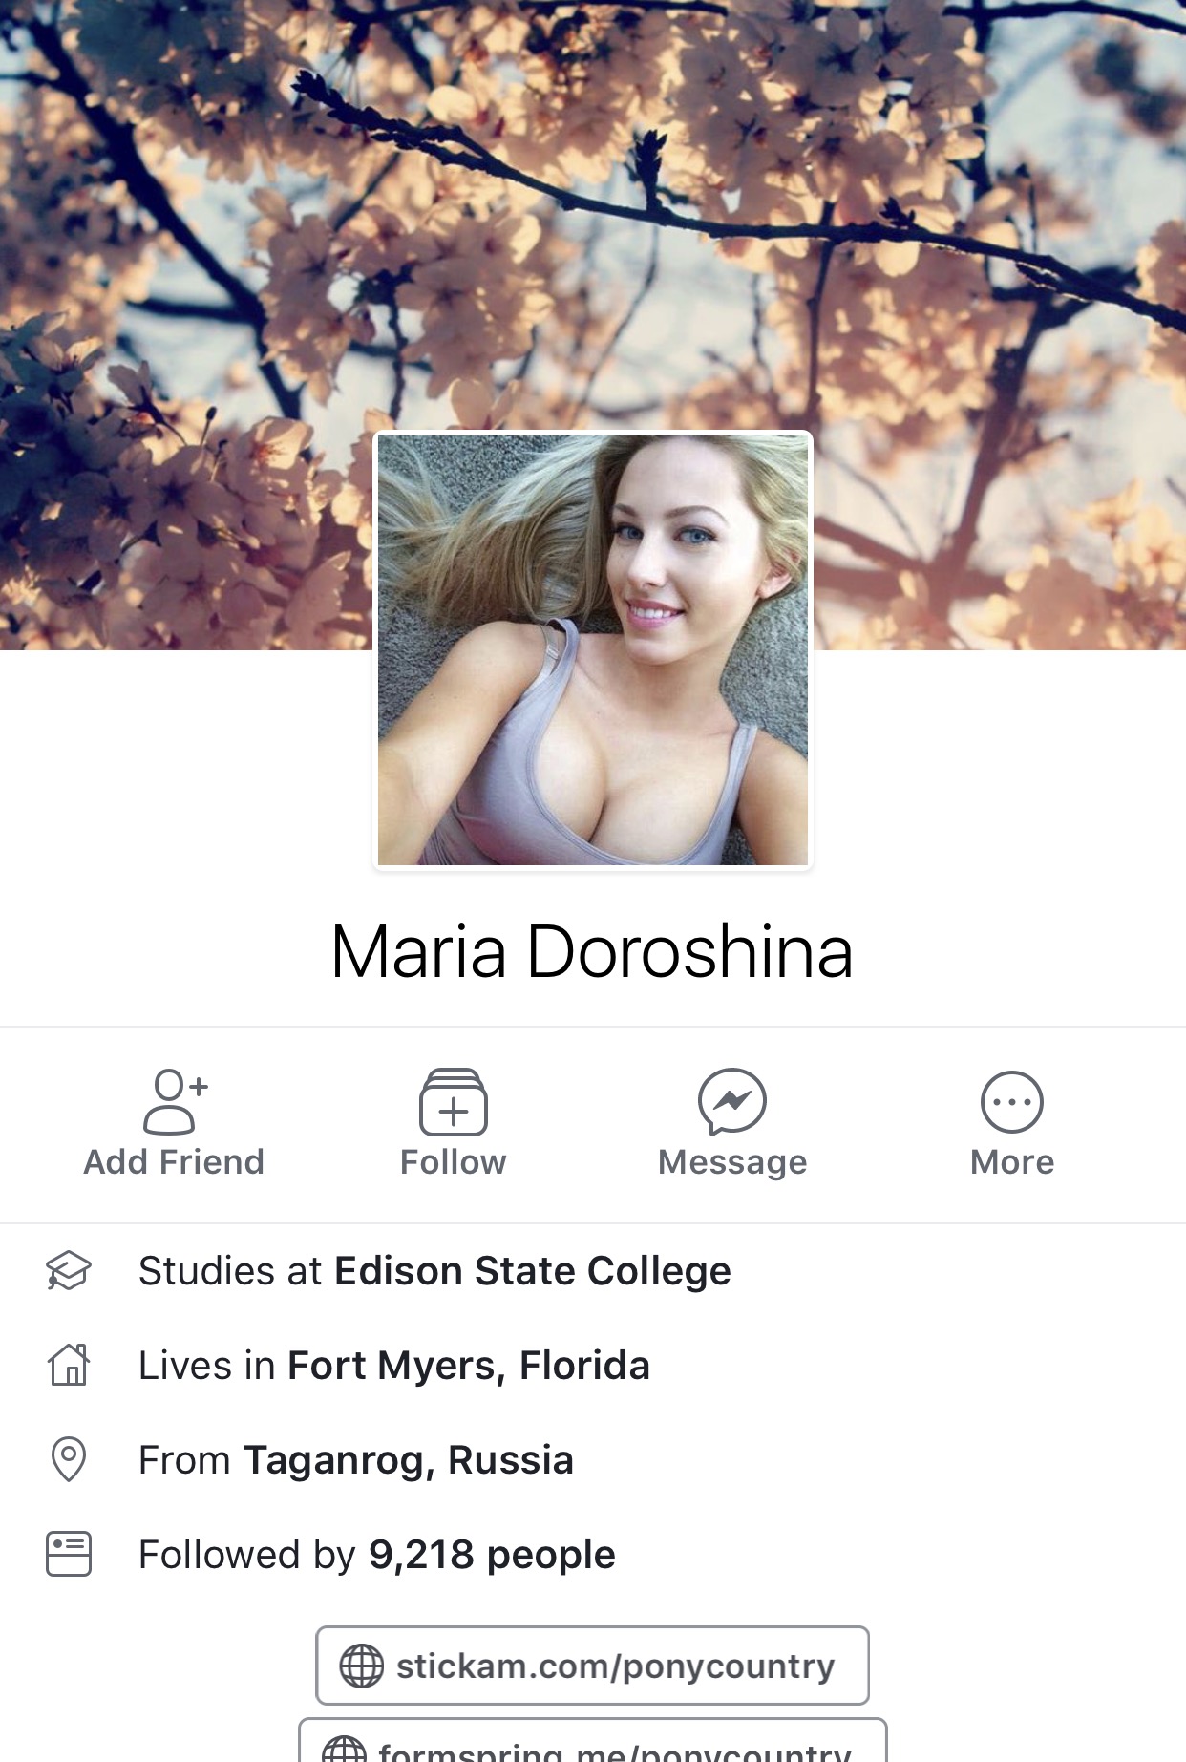Viewport: 1186px width, 1762px height.
Task: Open stickam.com/ponycountry website link
Action: [x=592, y=1666]
